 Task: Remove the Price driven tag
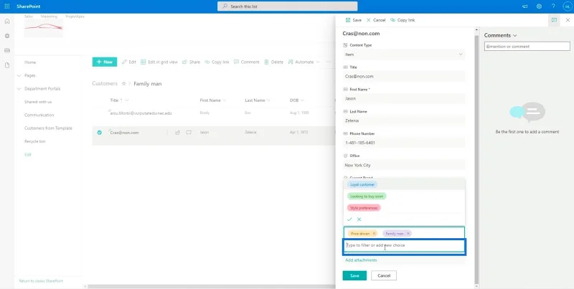click(x=374, y=233)
